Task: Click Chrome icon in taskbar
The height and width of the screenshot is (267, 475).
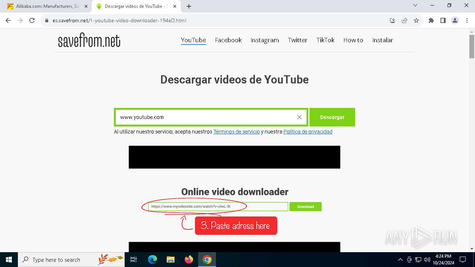Action: pyautogui.click(x=207, y=260)
